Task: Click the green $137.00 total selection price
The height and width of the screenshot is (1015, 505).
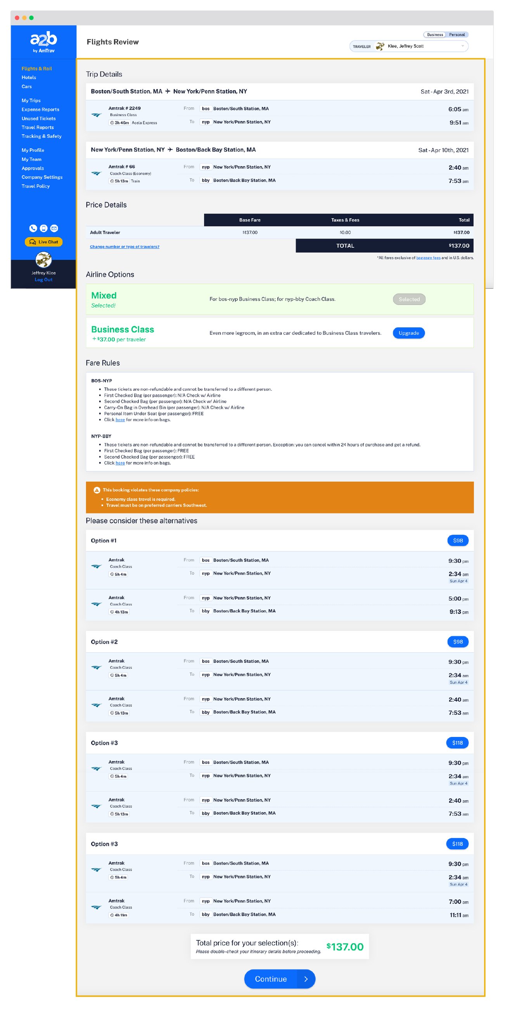Action: click(345, 947)
